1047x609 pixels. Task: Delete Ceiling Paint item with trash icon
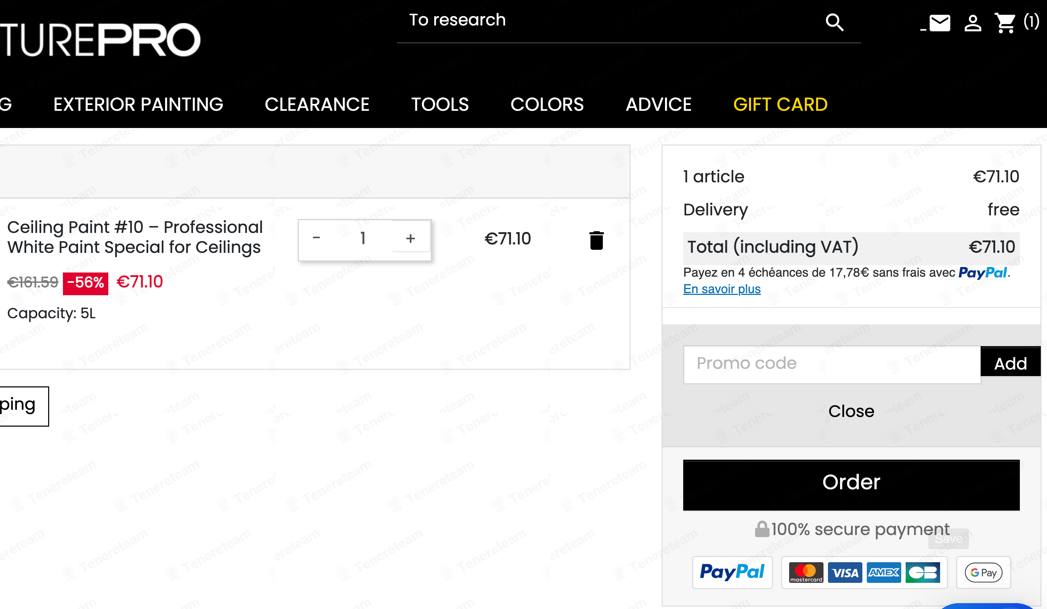tap(596, 240)
